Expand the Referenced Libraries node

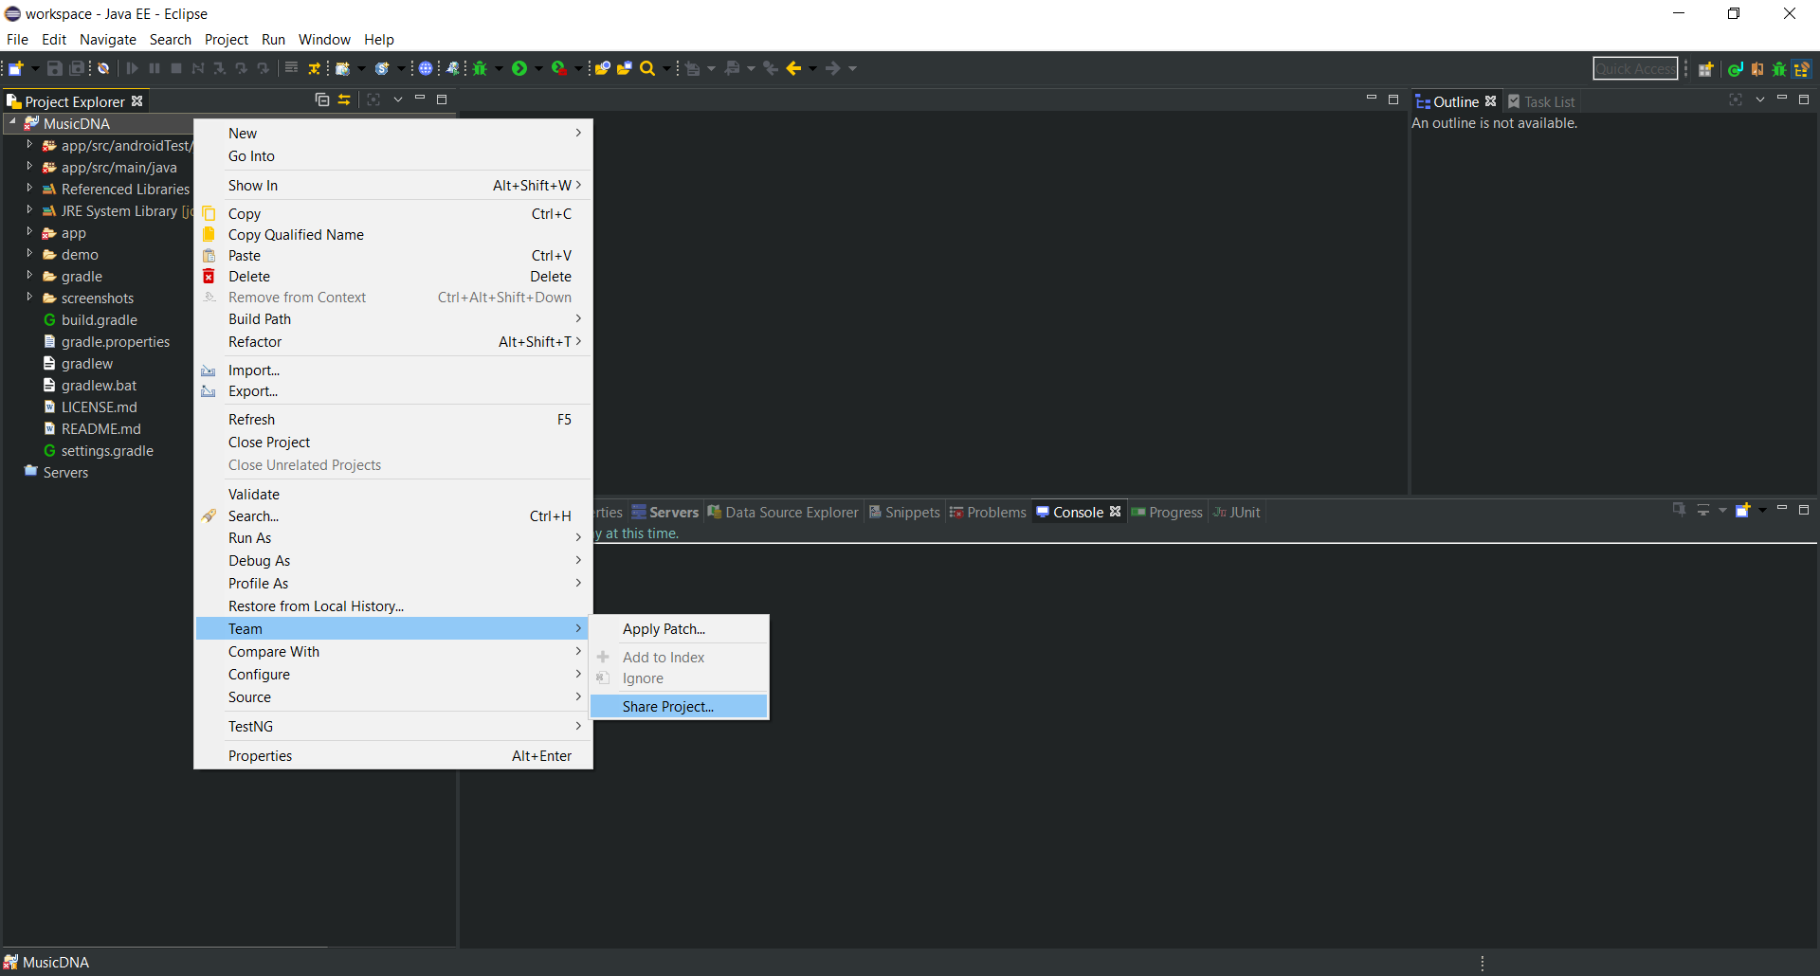tap(29, 189)
